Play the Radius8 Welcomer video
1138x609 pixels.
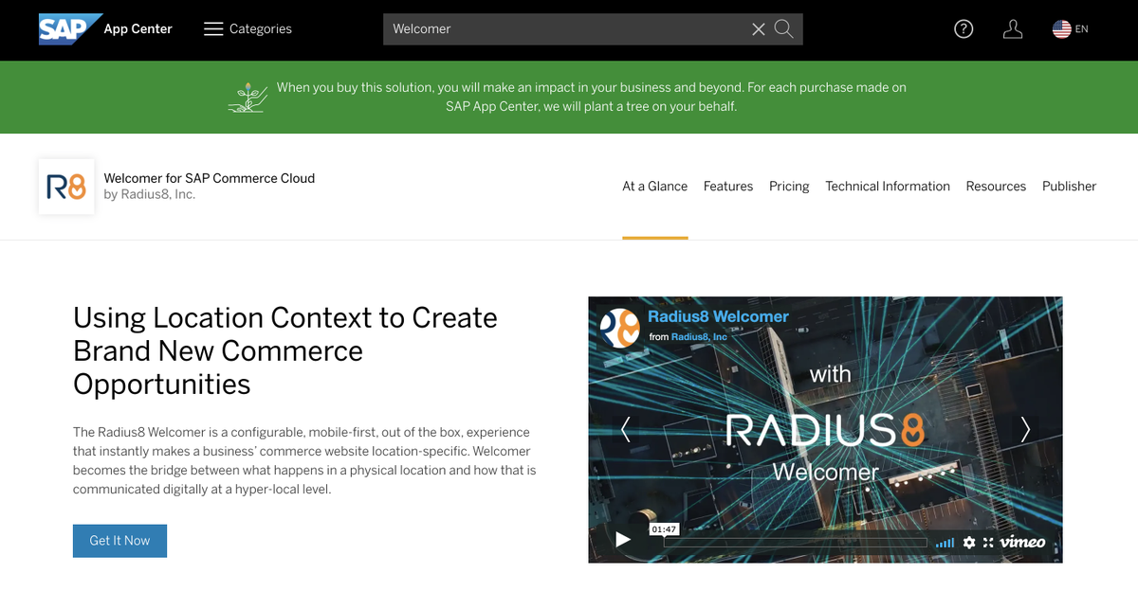point(622,538)
